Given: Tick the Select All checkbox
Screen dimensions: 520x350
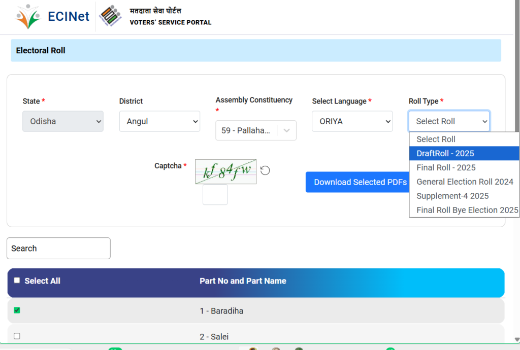Looking at the screenshot, I should (x=17, y=281).
